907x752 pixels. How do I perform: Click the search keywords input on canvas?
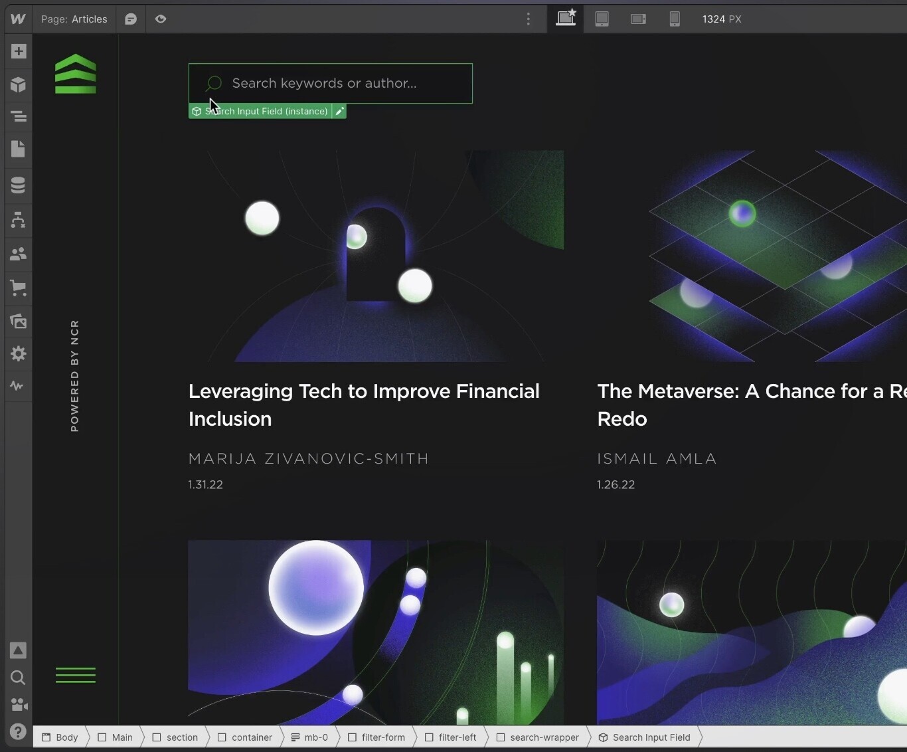(x=330, y=84)
